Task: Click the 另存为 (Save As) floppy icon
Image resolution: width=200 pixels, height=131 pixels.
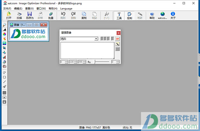Action: 30,15
